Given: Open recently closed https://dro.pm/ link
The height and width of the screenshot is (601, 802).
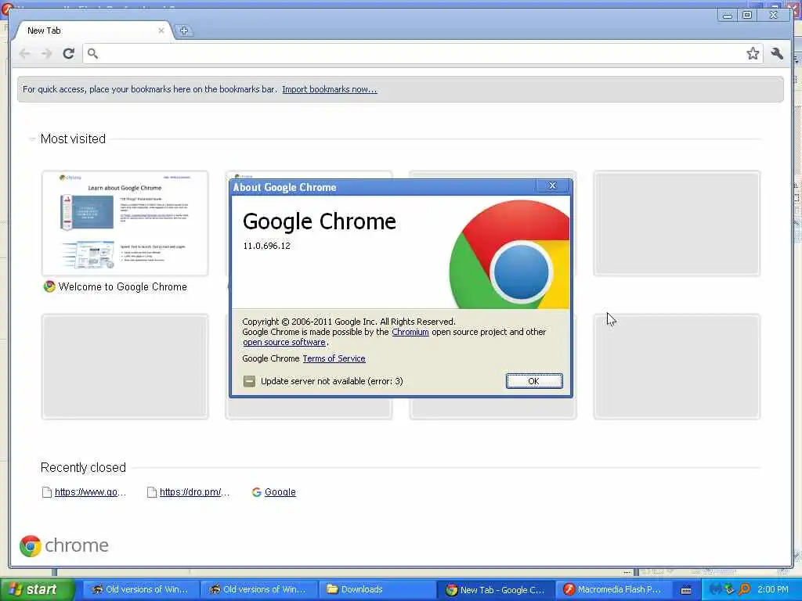Looking at the screenshot, I should (x=194, y=492).
